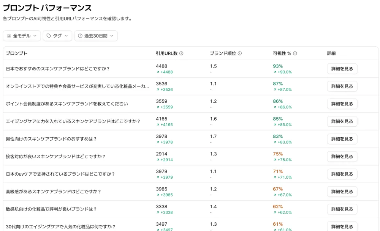Select prompt 日本のuvケアで支持されているブランド
Image resolution: width=380 pixels, height=231 pixels.
point(60,174)
